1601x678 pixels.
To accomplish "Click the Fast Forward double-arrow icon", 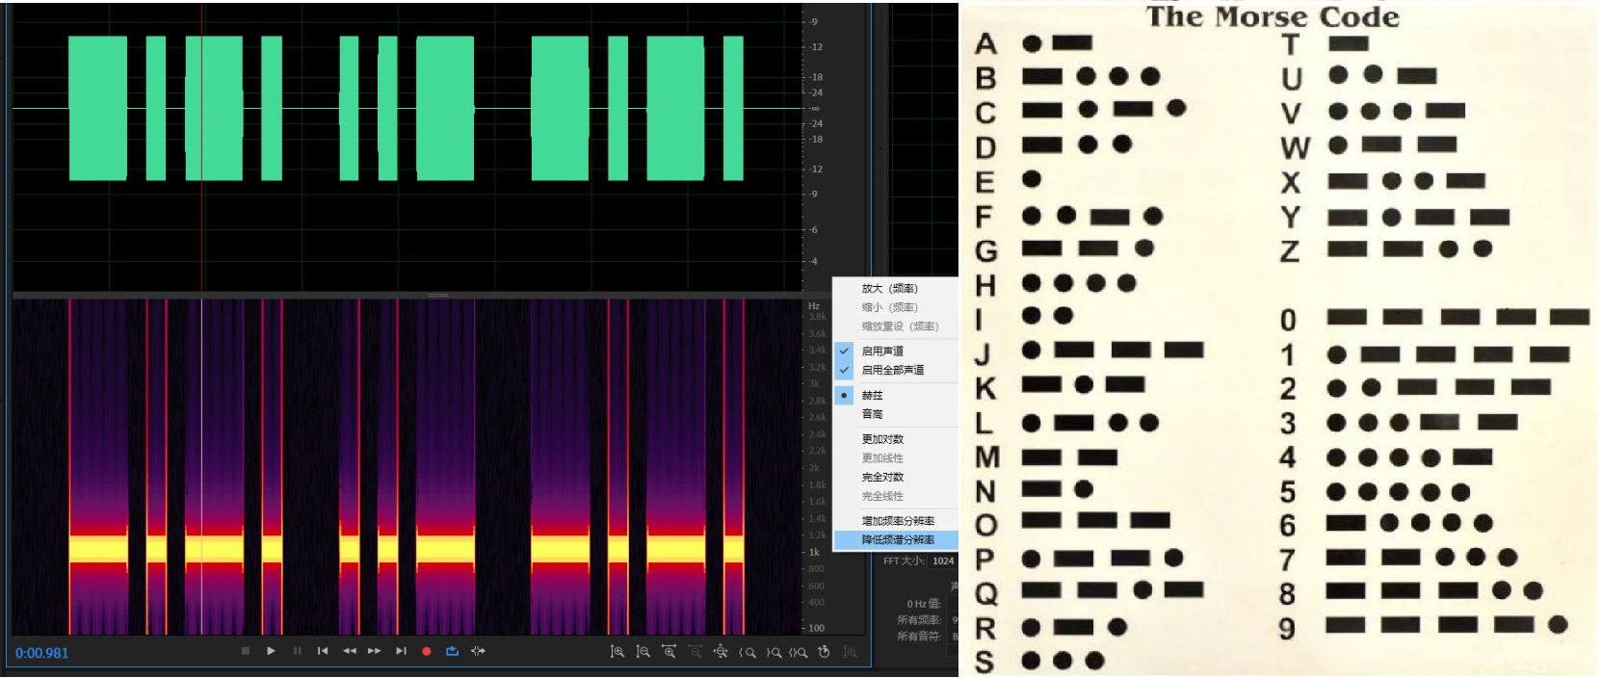I will (375, 652).
